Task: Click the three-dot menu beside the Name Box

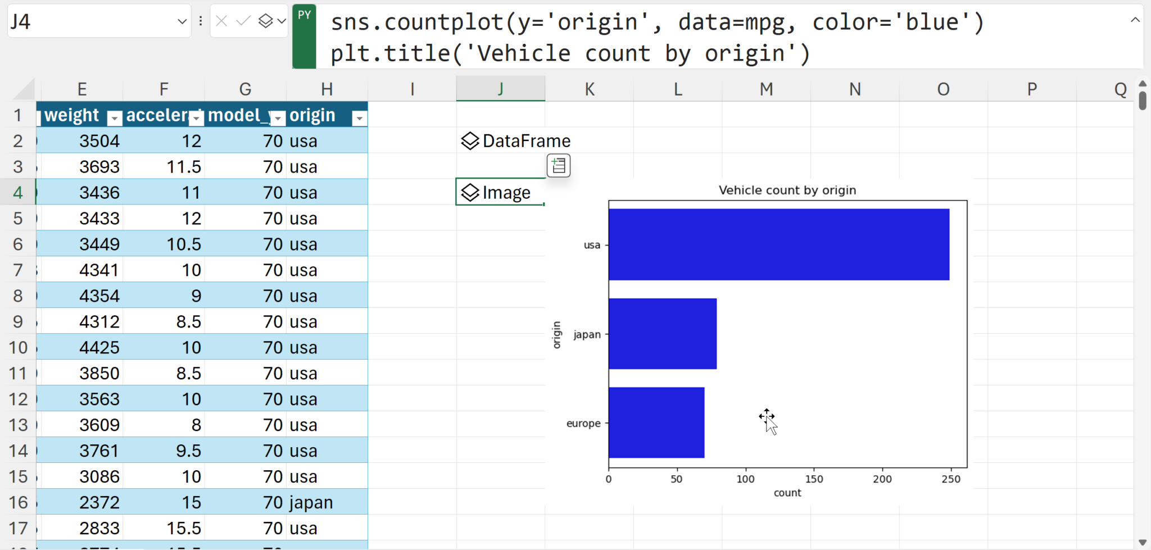Action: click(201, 21)
